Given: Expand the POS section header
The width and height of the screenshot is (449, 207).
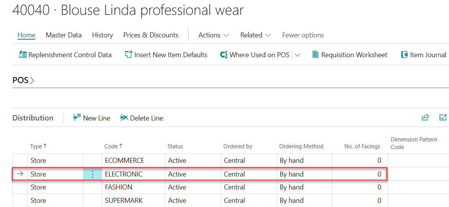Looking at the screenshot, I should point(23,80).
